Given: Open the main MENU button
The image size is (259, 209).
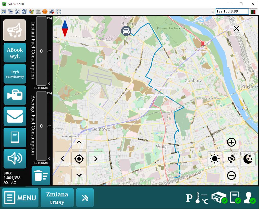Looking at the screenshot, I should [20, 198].
